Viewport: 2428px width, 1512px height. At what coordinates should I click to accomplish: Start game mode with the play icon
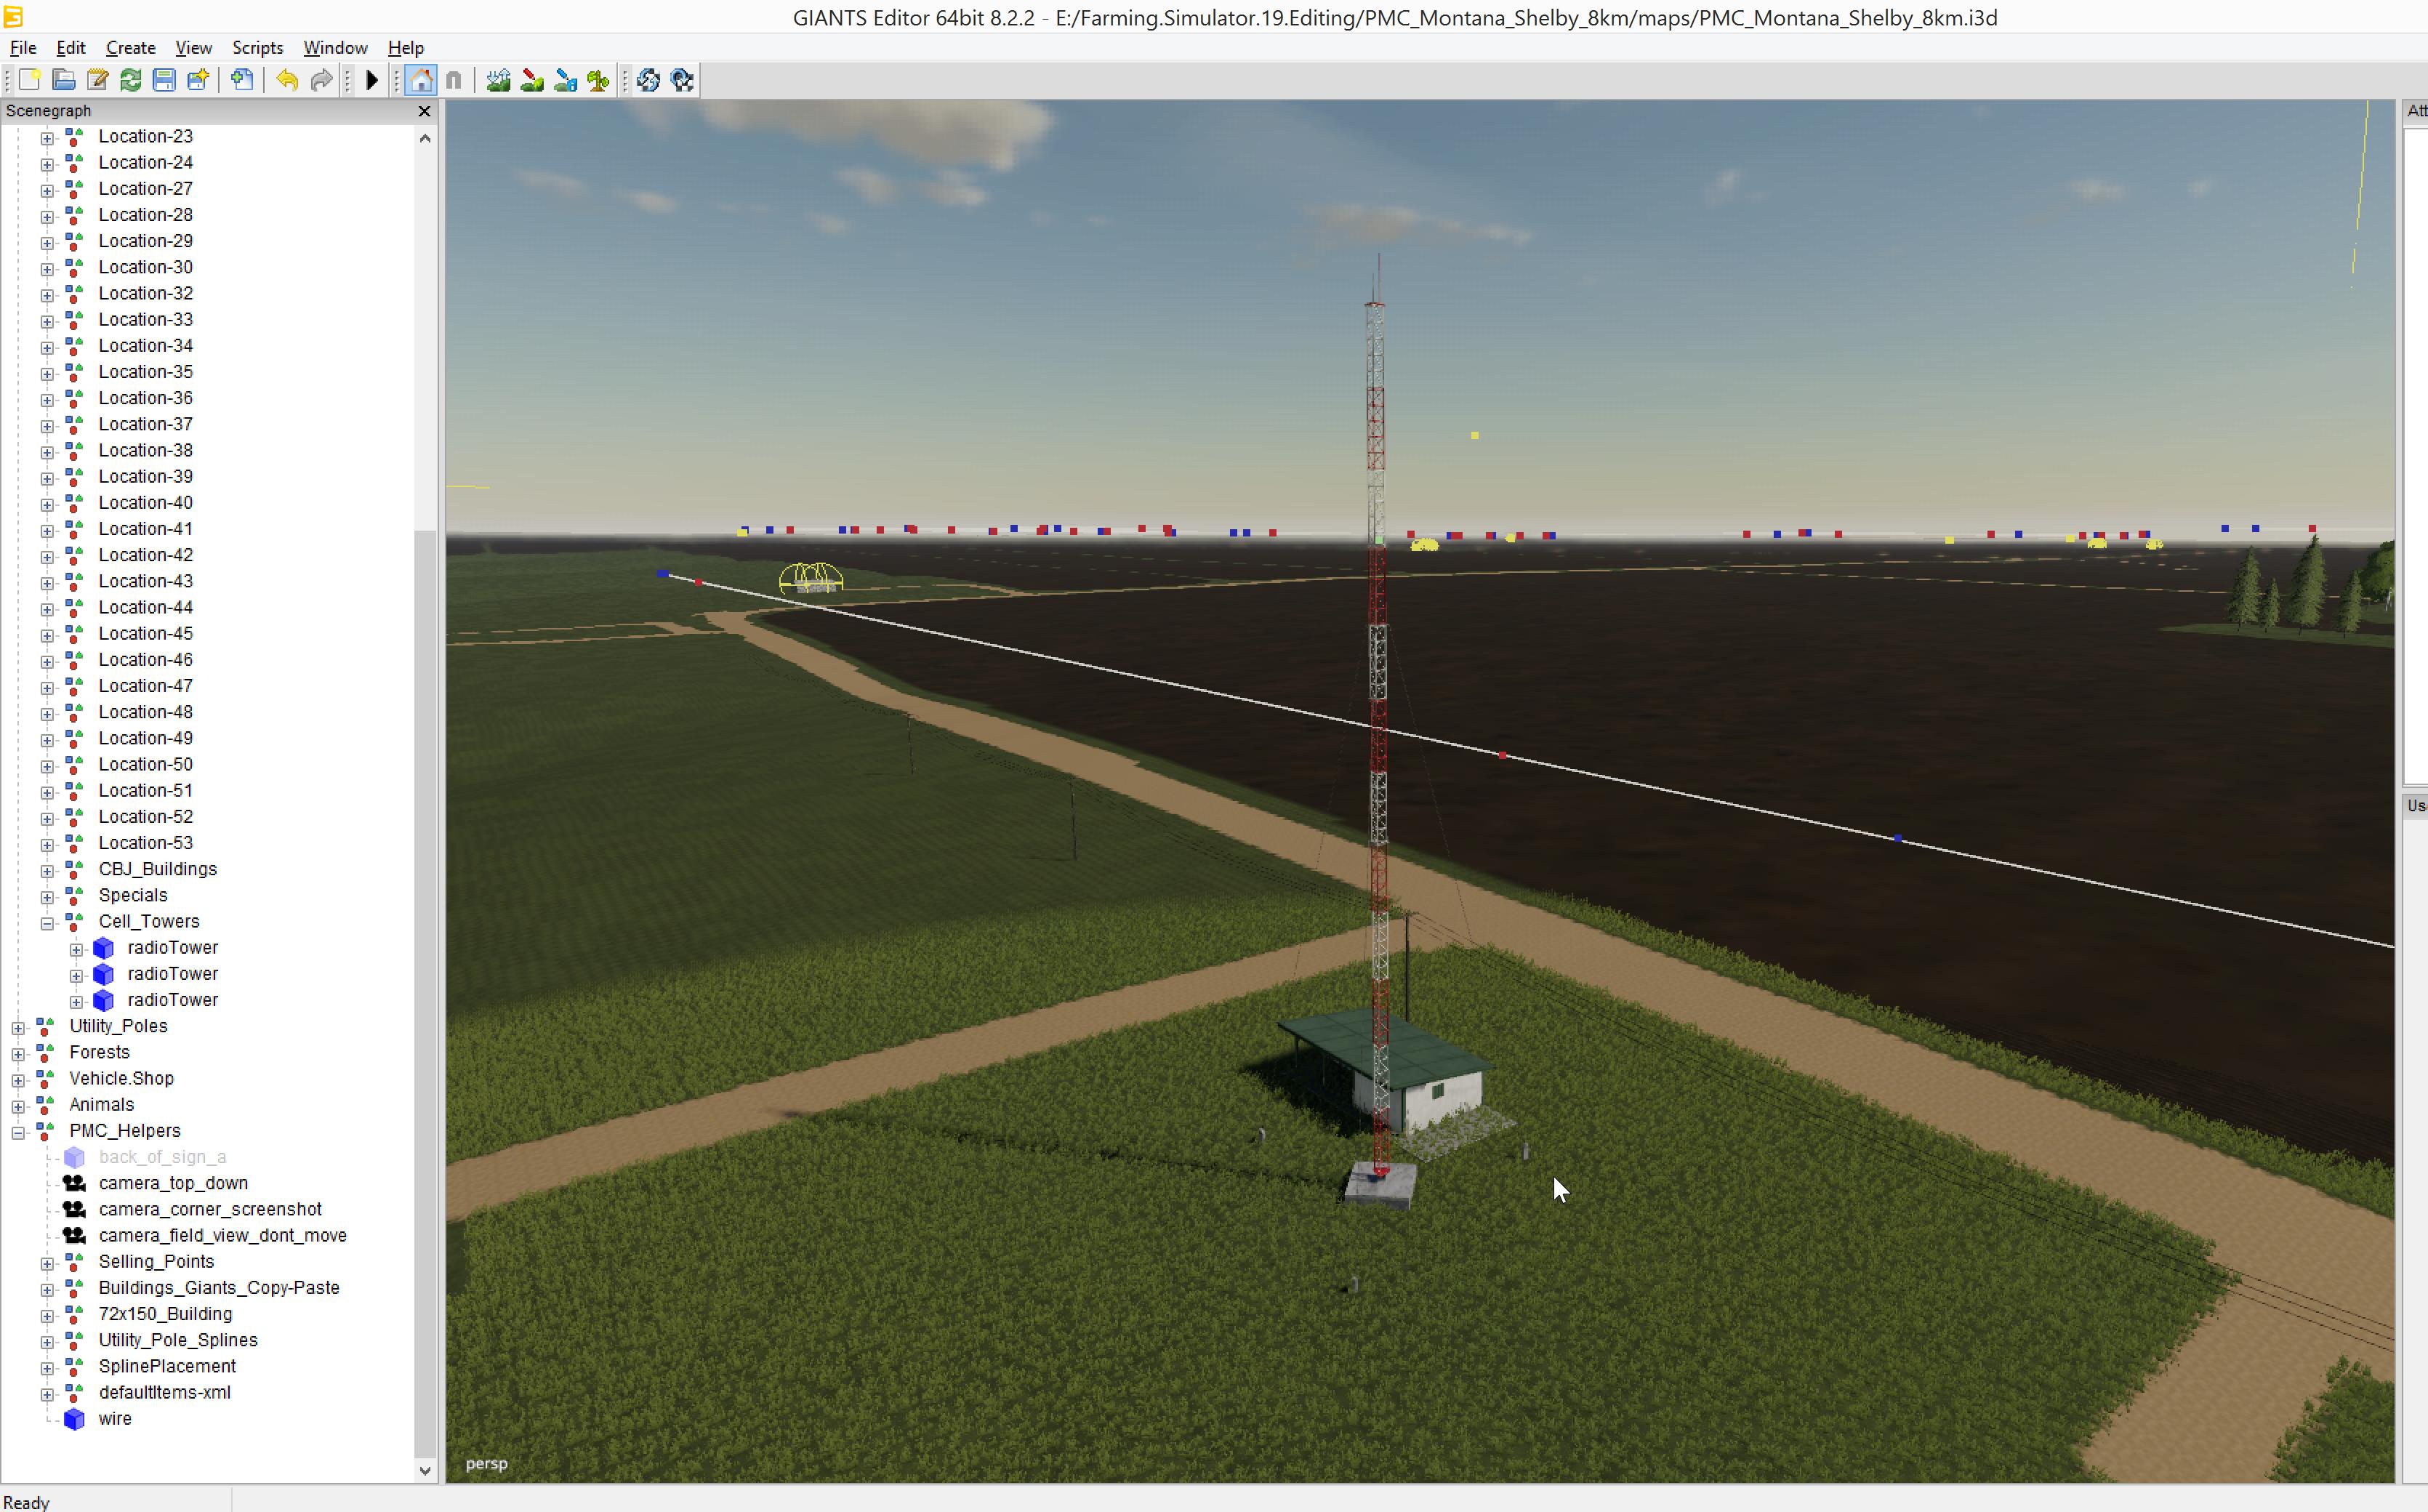coord(372,80)
